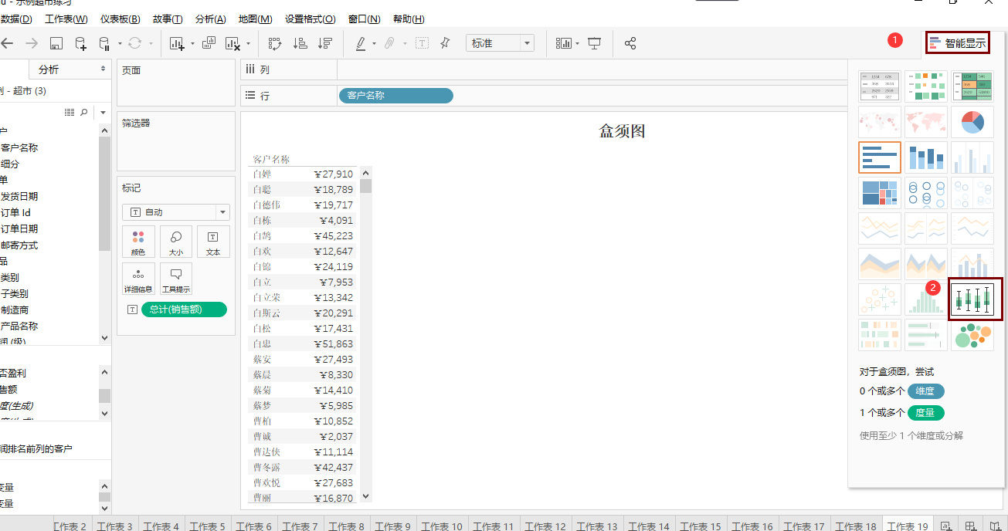Select the pie chart in the Show Me panel

[972, 121]
